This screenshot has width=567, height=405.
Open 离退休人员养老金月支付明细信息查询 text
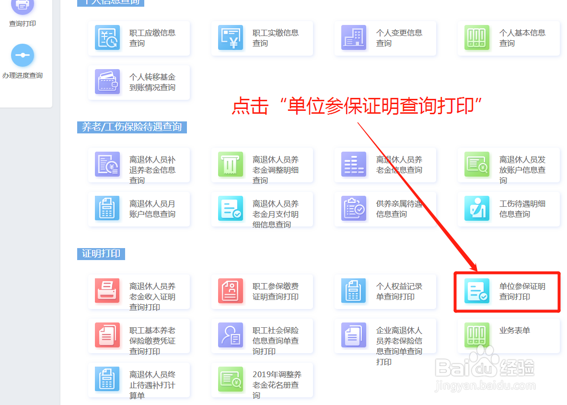[276, 214]
